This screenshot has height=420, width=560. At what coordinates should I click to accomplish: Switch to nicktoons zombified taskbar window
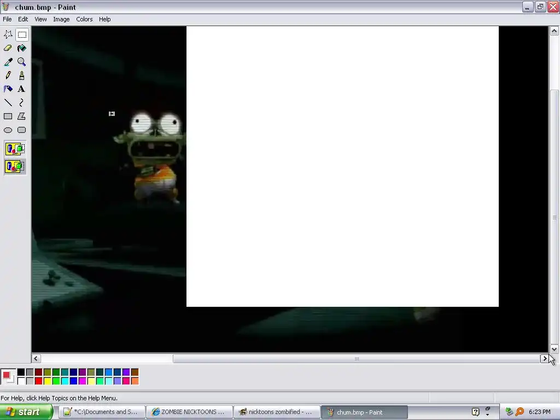click(277, 412)
